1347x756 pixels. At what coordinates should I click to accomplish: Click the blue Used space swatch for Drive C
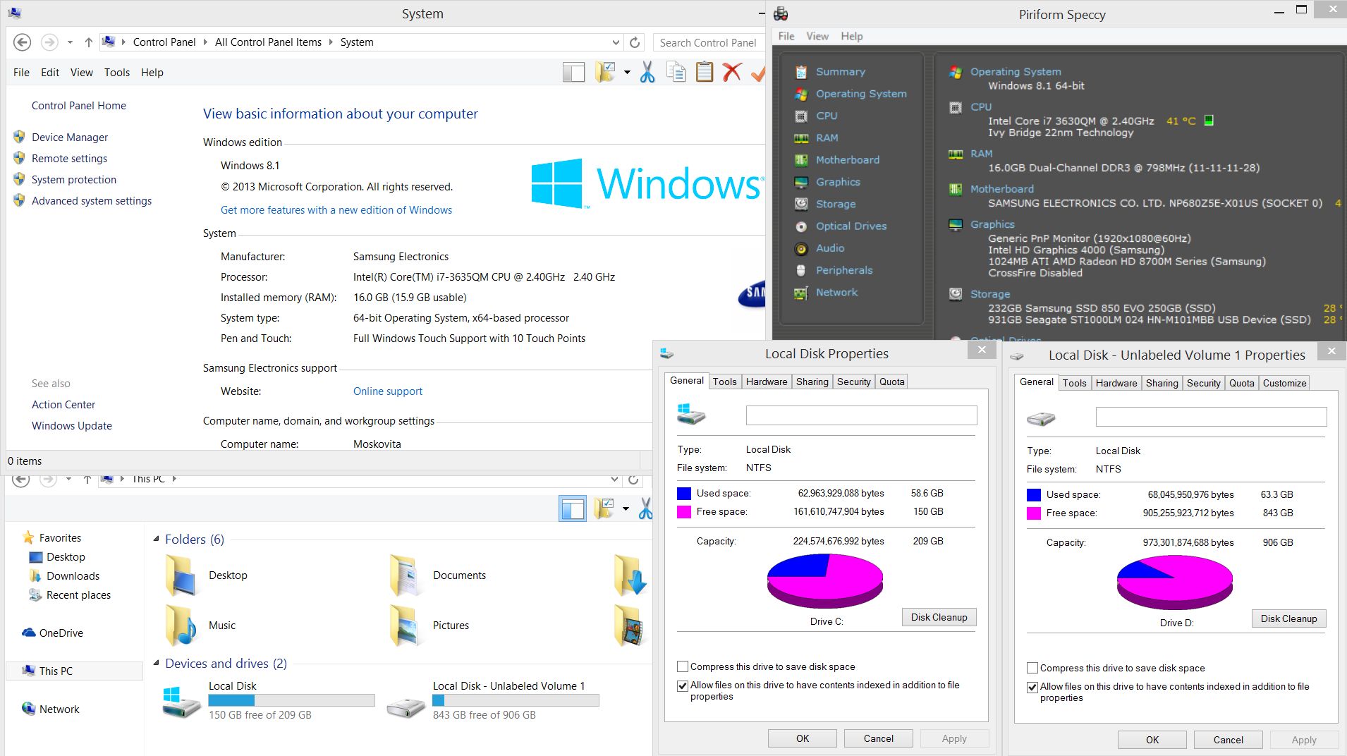(684, 493)
